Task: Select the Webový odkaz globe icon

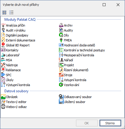Action: point(3,107)
